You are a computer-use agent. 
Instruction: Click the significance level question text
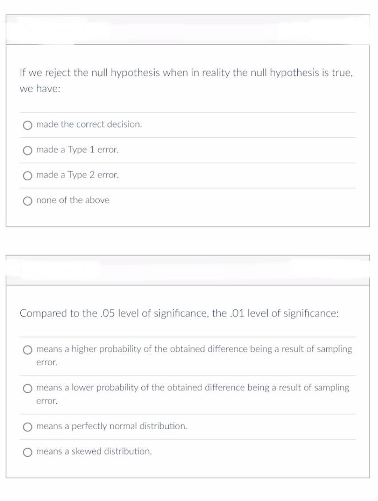(x=179, y=313)
